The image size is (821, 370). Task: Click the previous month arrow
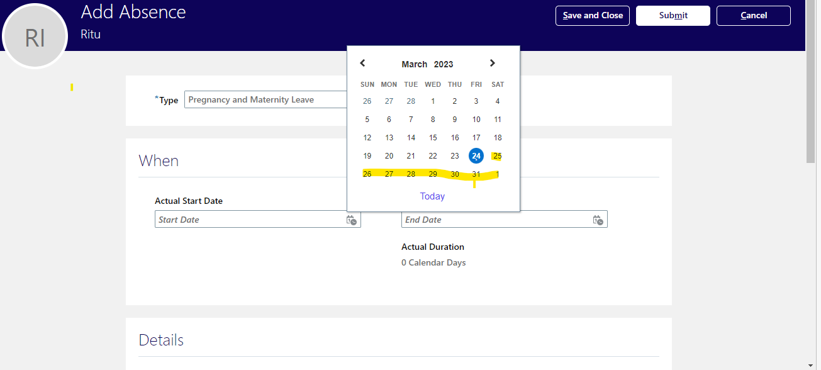[362, 63]
